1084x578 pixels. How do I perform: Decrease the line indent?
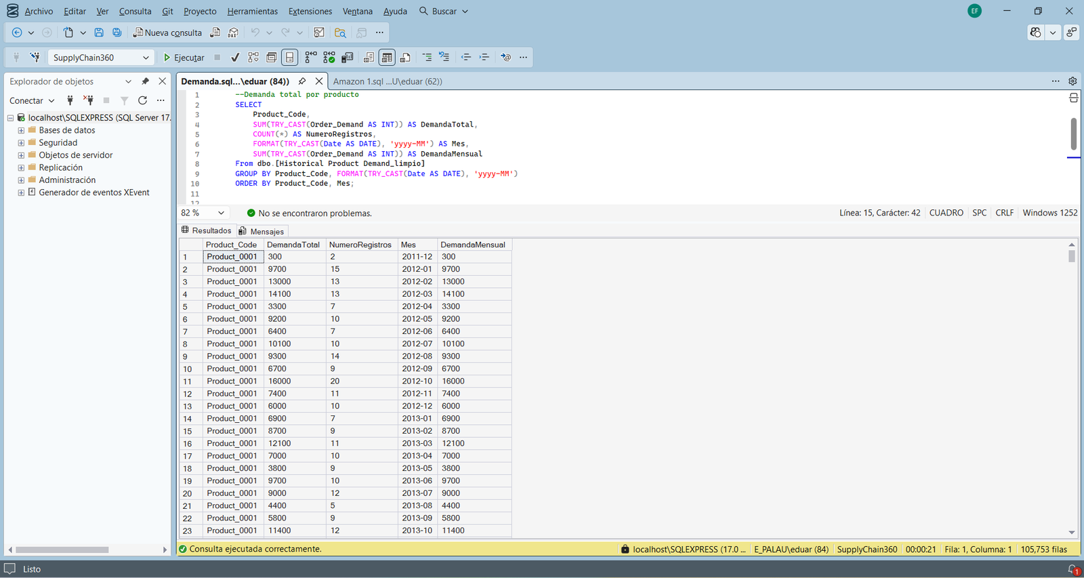(466, 58)
